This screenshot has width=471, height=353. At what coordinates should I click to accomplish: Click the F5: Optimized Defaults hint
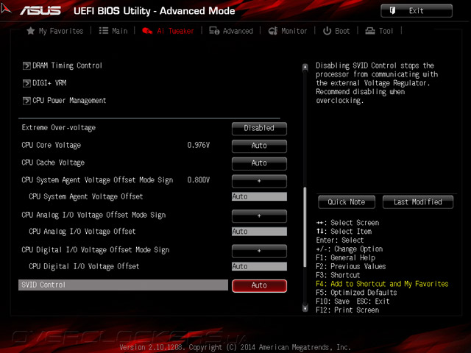[x=356, y=293]
